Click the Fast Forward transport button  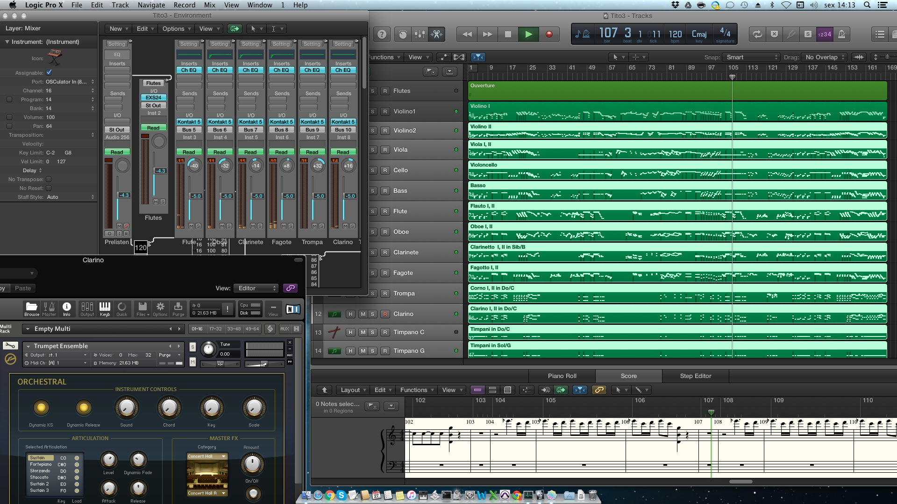pos(487,34)
